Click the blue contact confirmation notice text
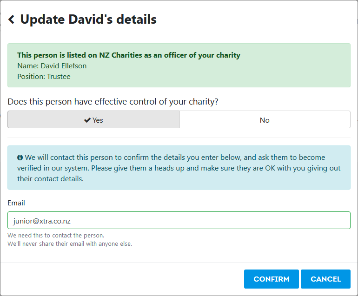Screen dimensions: 358x296 click(x=179, y=168)
